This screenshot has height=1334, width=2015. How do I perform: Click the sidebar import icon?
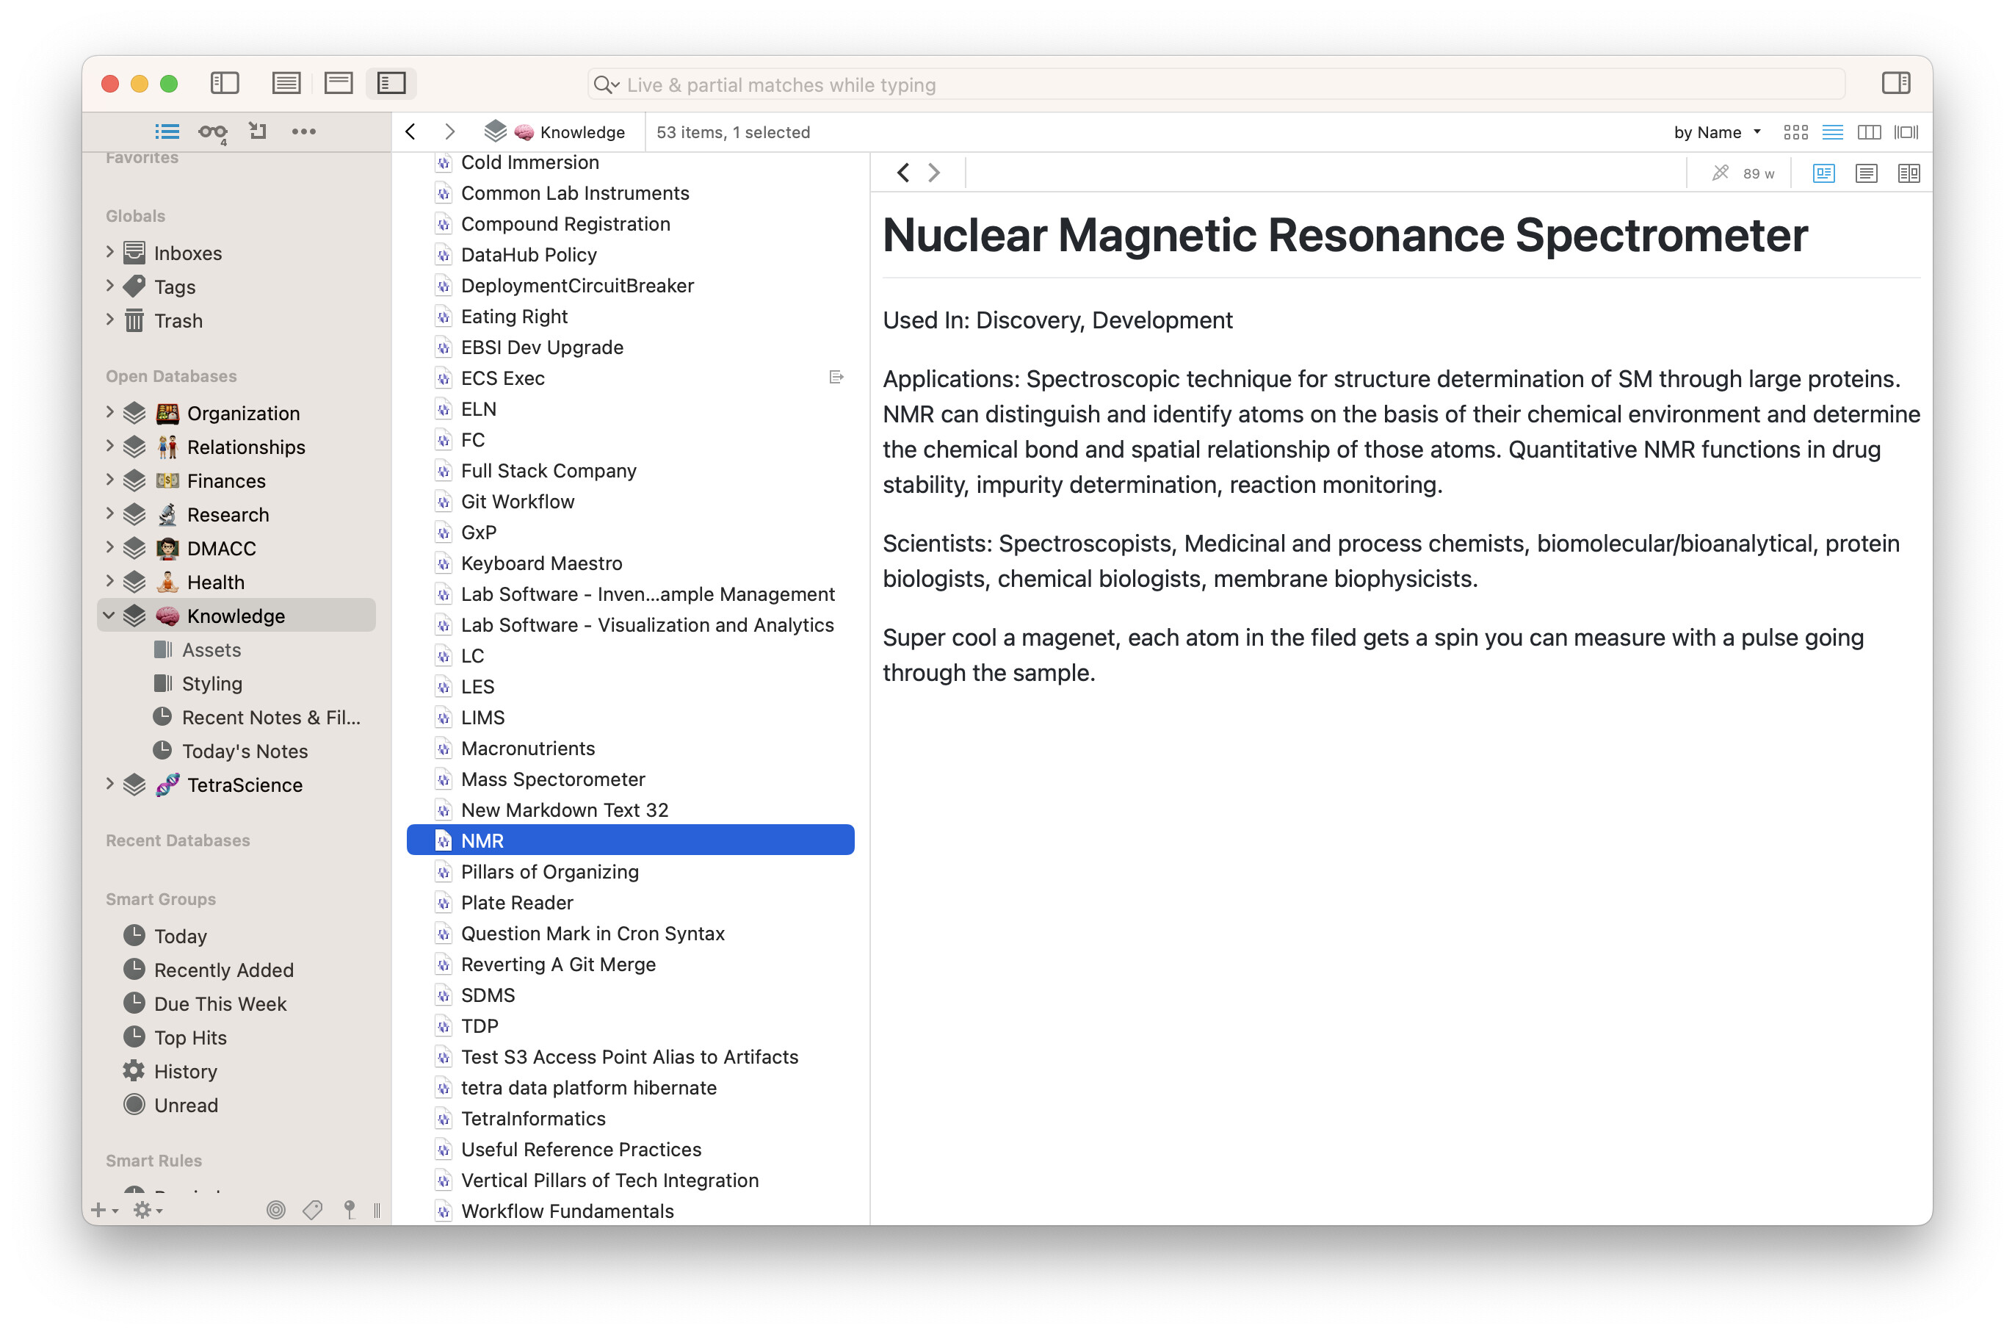click(258, 131)
